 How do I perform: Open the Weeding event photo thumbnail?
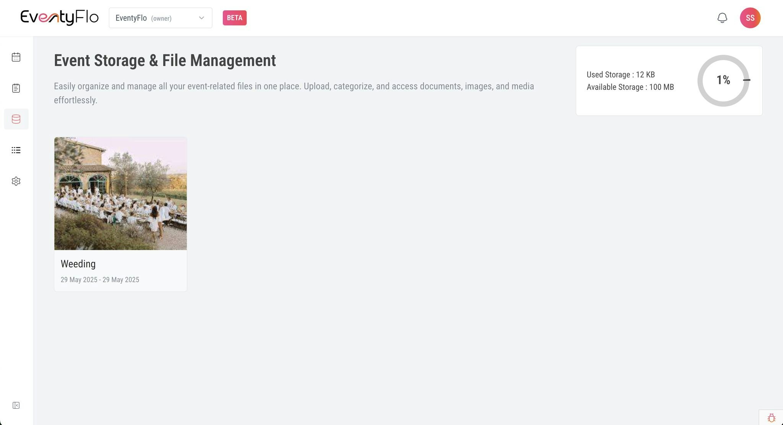[x=120, y=194]
